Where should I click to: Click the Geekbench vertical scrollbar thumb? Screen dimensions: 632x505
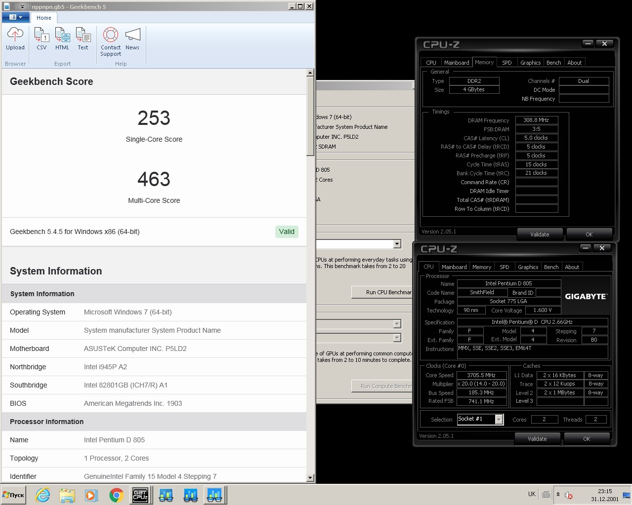310,116
